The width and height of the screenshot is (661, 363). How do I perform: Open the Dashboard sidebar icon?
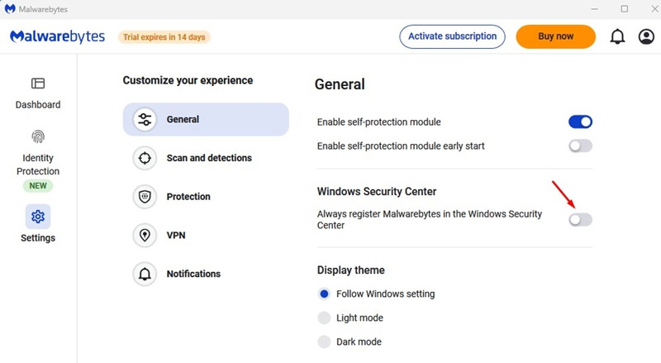(x=38, y=84)
